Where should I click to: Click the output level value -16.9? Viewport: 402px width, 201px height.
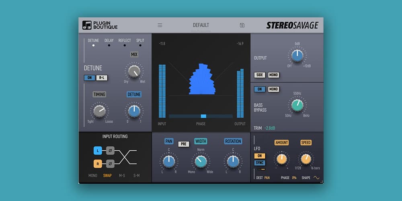pos(240,43)
